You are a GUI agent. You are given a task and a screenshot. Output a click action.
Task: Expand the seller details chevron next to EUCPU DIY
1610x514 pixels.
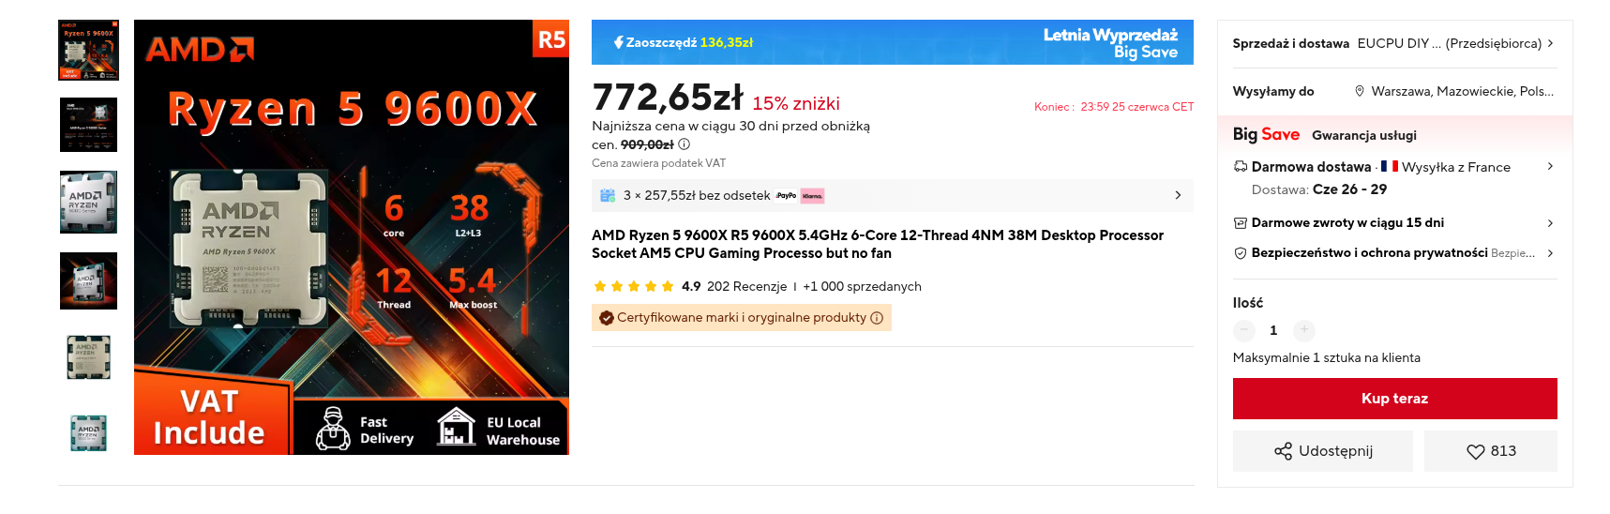(x=1550, y=43)
